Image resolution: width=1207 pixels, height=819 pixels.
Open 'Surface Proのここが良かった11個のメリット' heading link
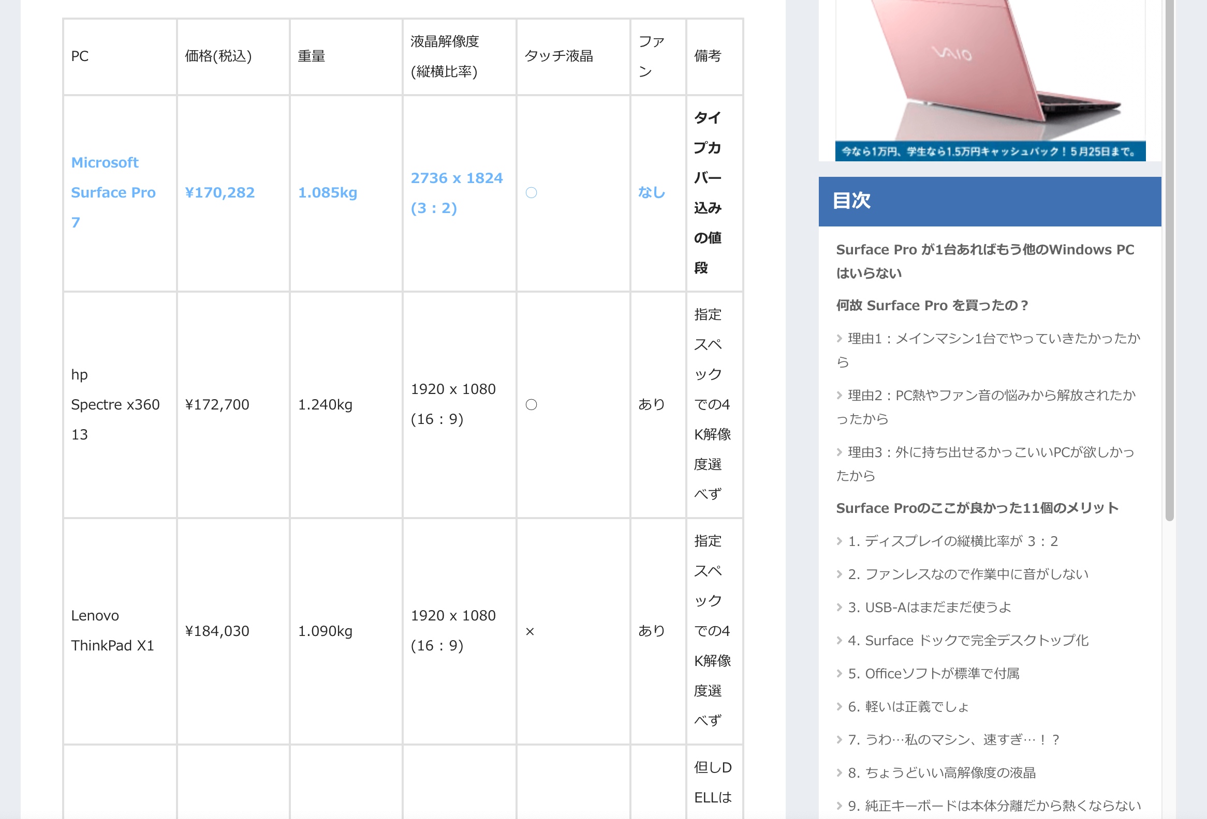pyautogui.click(x=976, y=508)
